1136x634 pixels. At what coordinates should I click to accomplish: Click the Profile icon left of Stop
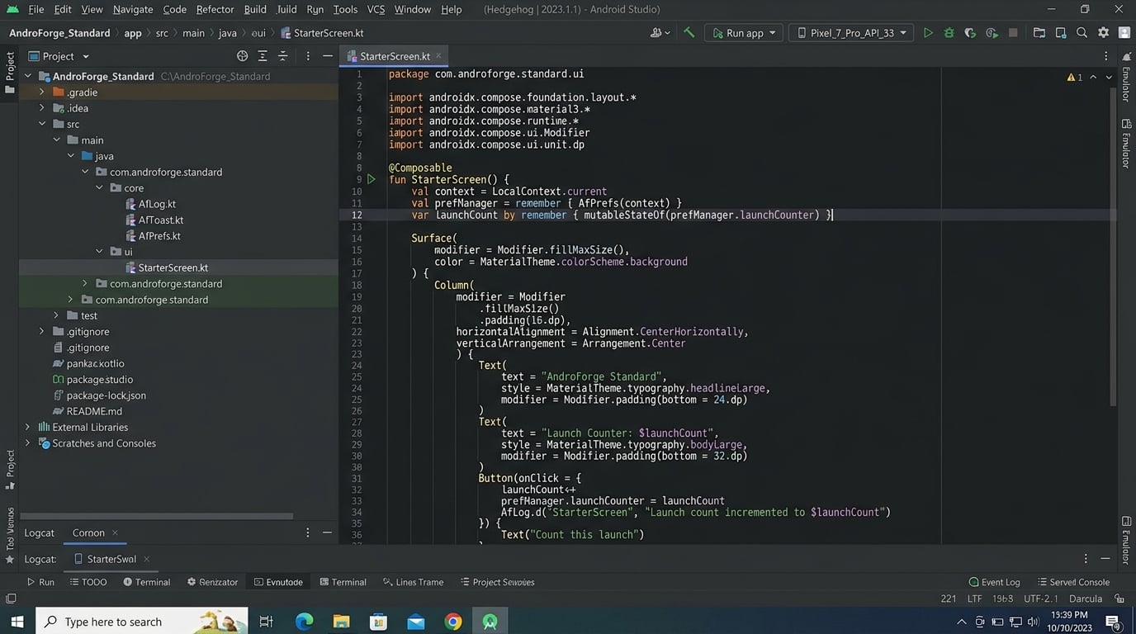pyautogui.click(x=992, y=33)
